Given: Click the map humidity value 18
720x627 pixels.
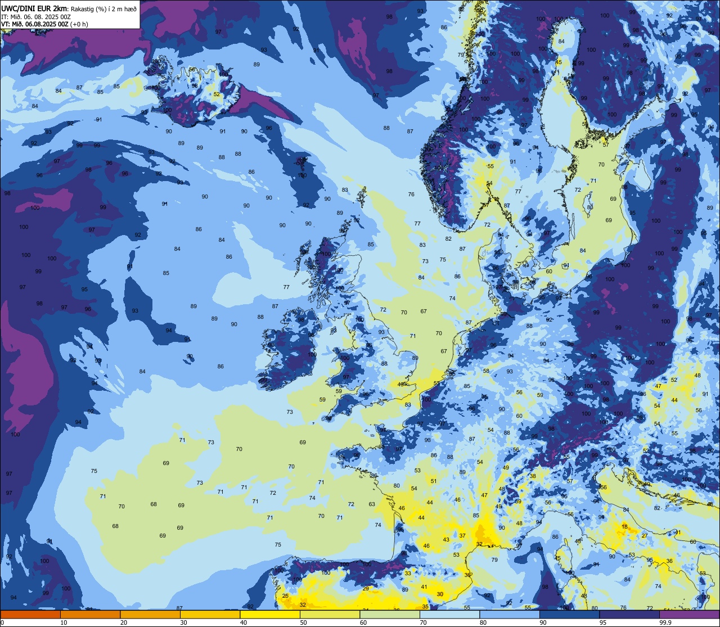Looking at the screenshot, I should [624, 526].
